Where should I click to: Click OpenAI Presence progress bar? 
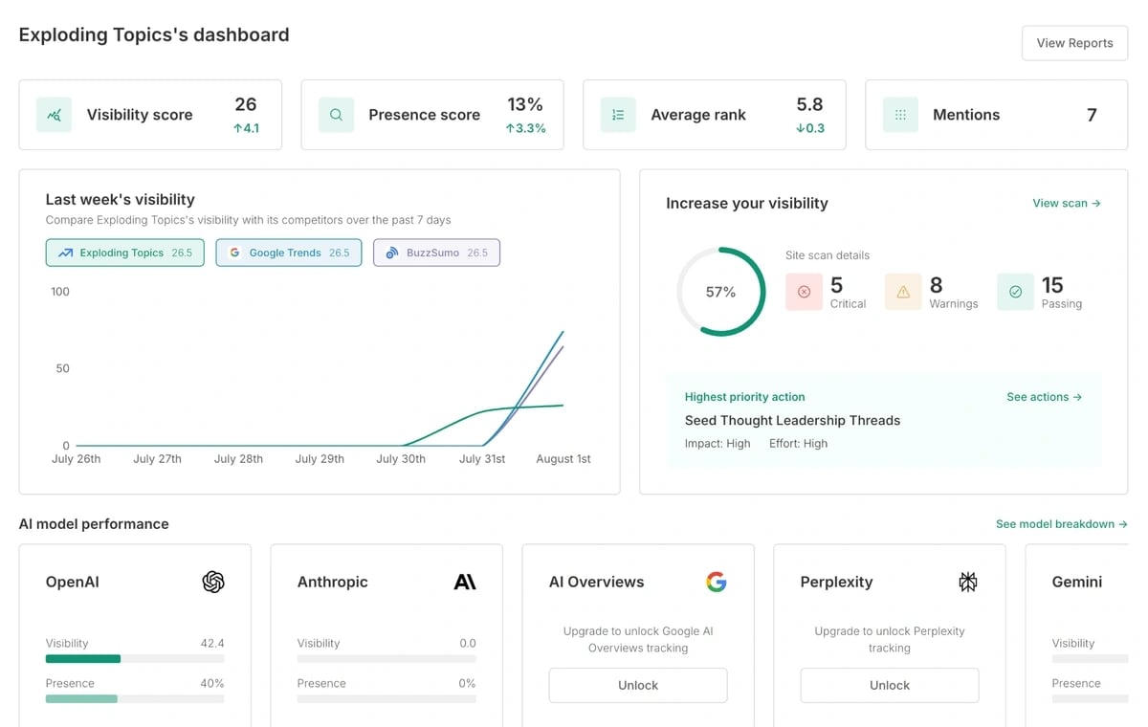point(135,699)
